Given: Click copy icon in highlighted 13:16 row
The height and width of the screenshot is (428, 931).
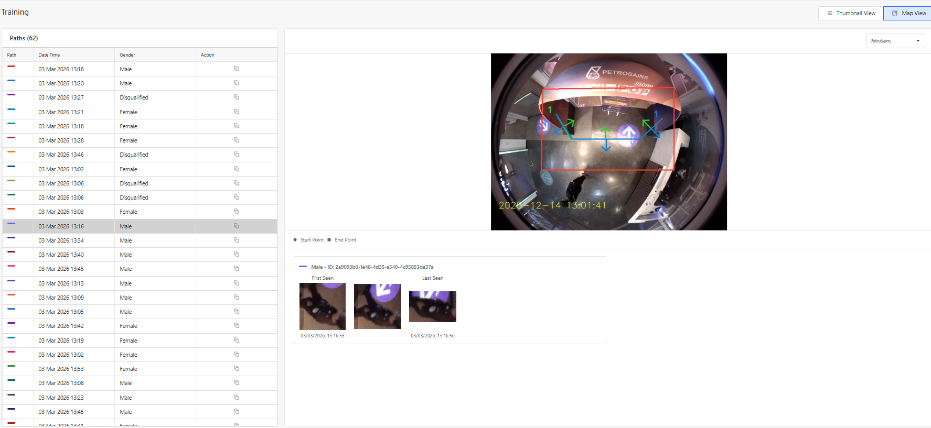Looking at the screenshot, I should 237,226.
